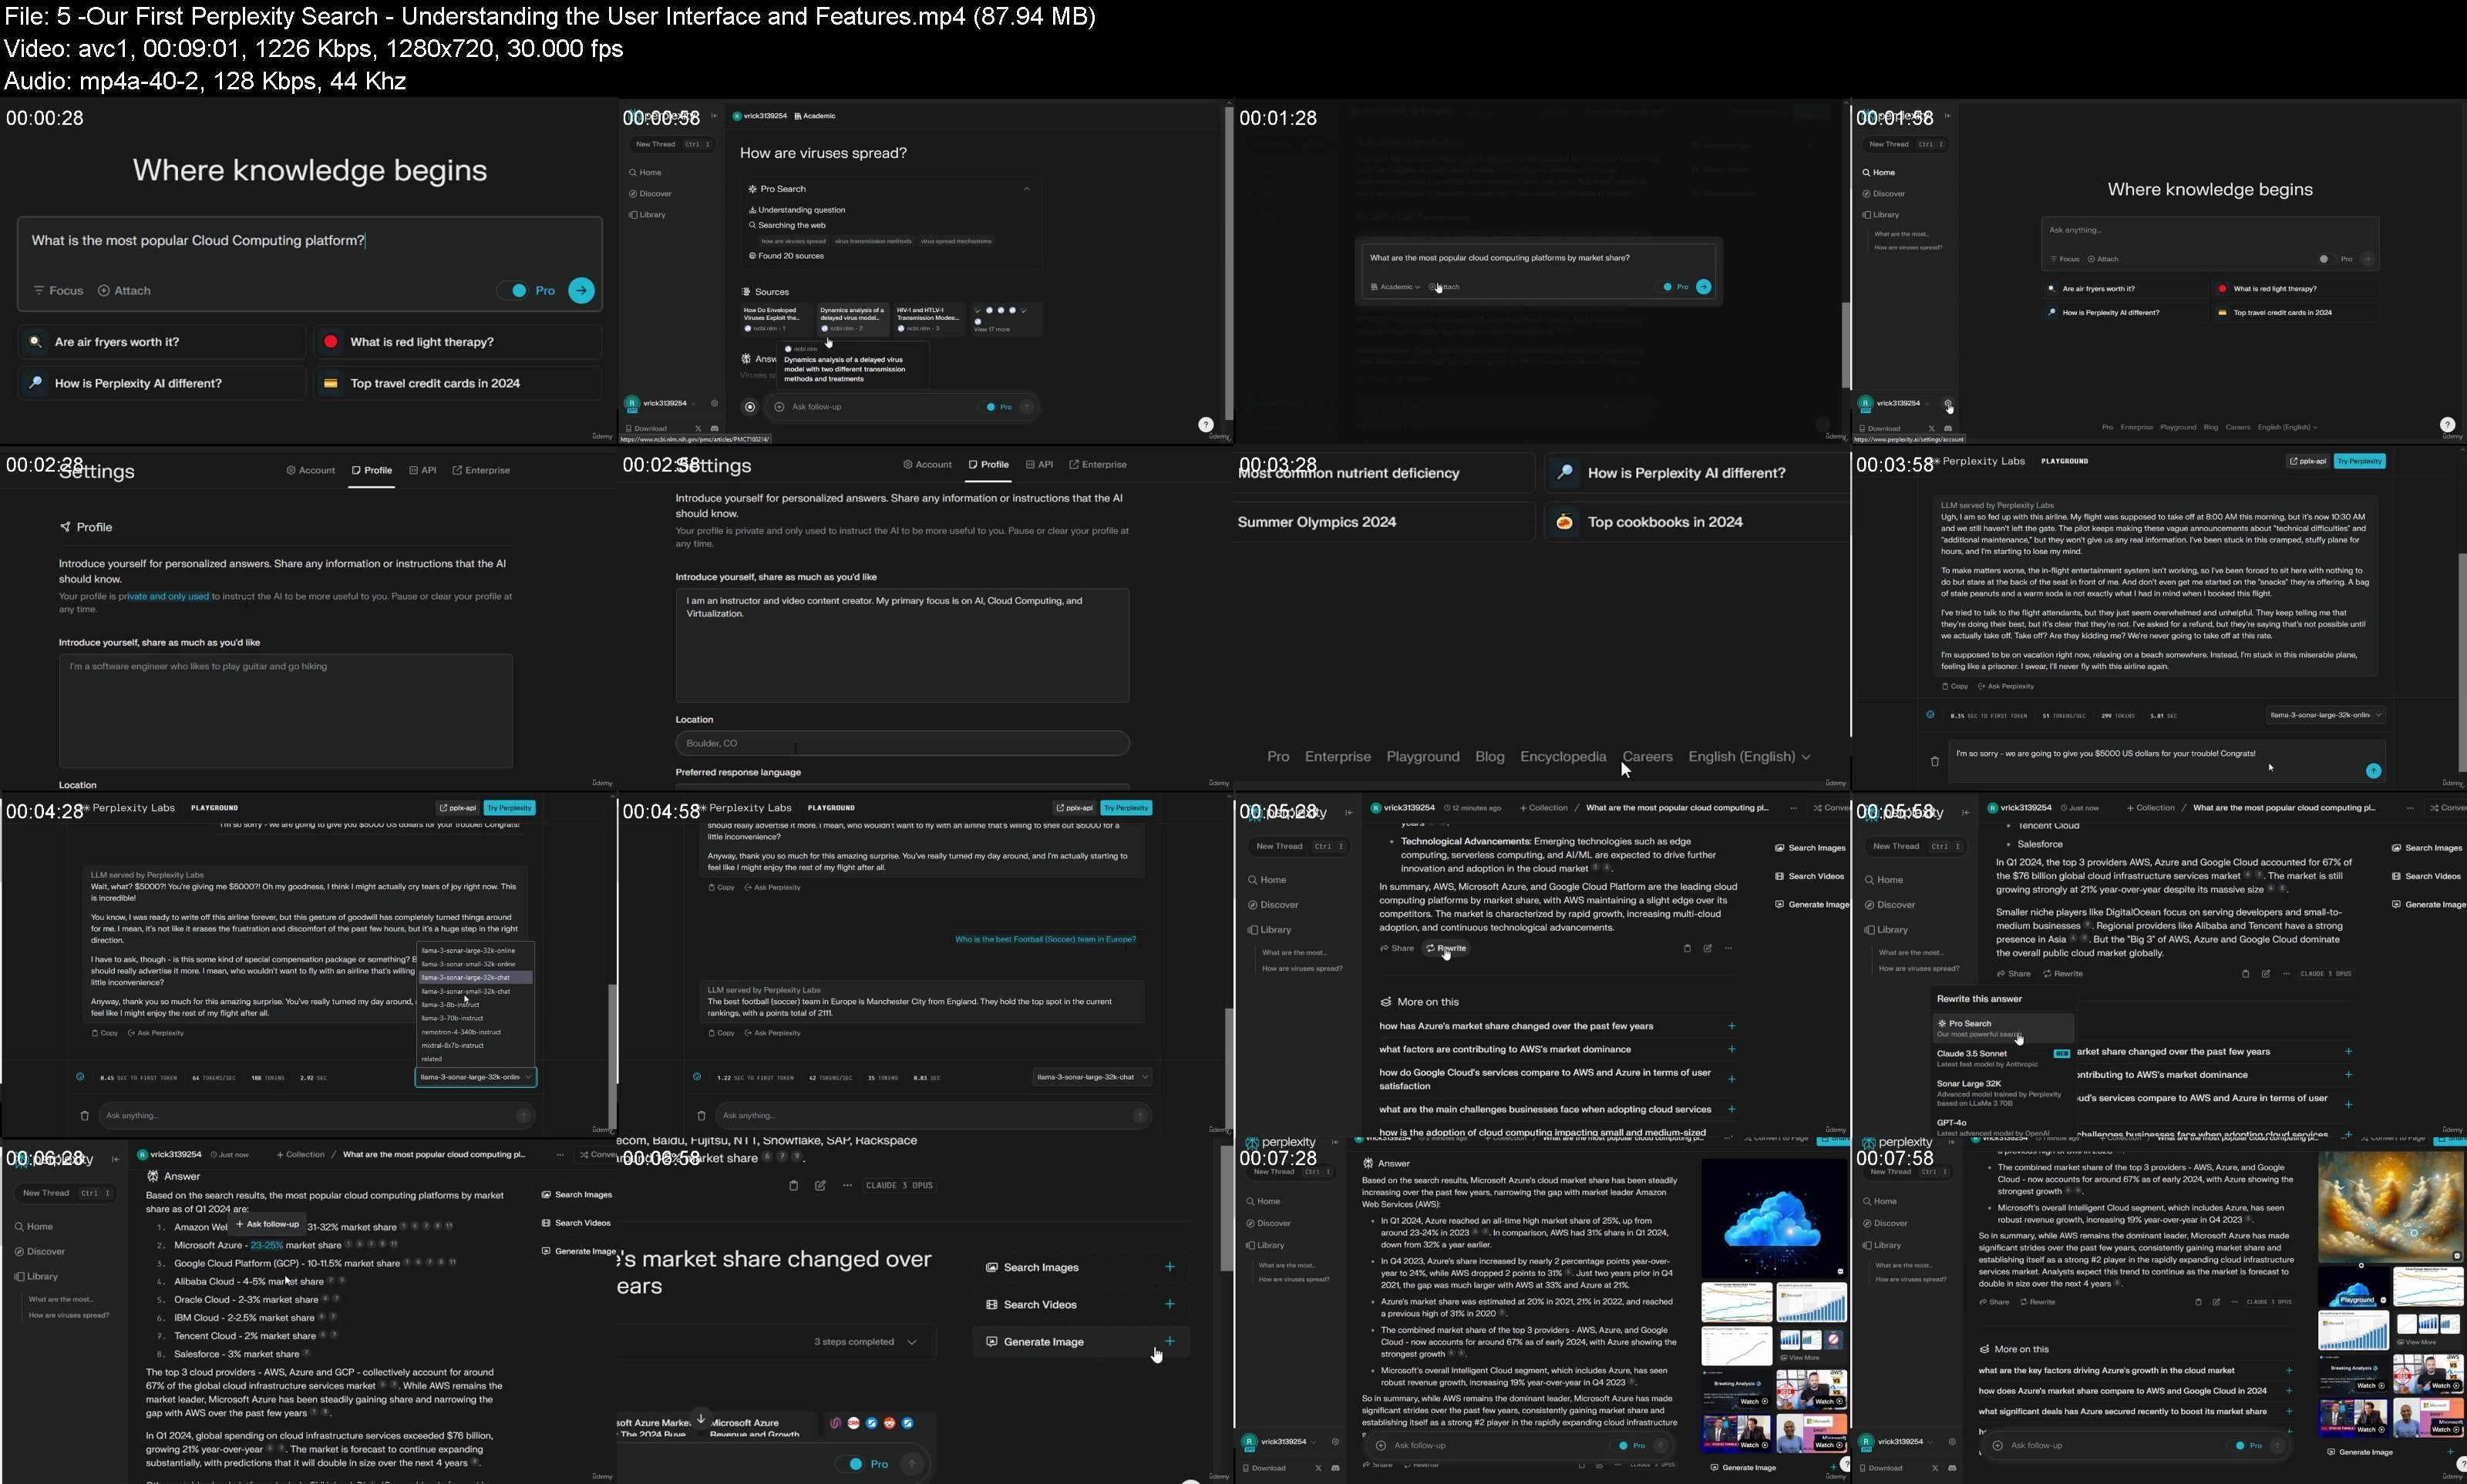
Task: Click the settings gear in the 00:01:58 frame
Action: tap(1948, 403)
